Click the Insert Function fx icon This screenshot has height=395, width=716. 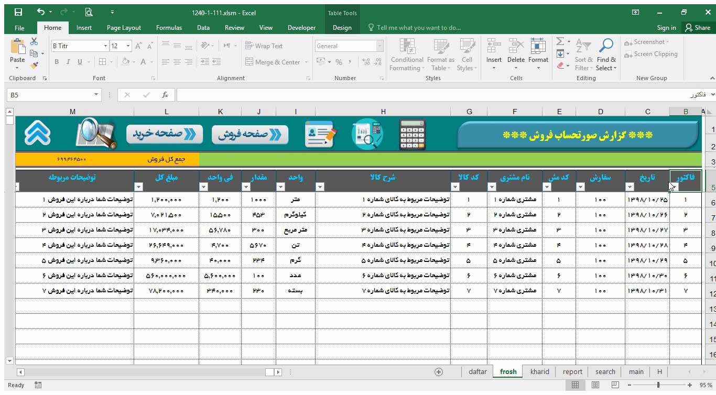click(165, 95)
